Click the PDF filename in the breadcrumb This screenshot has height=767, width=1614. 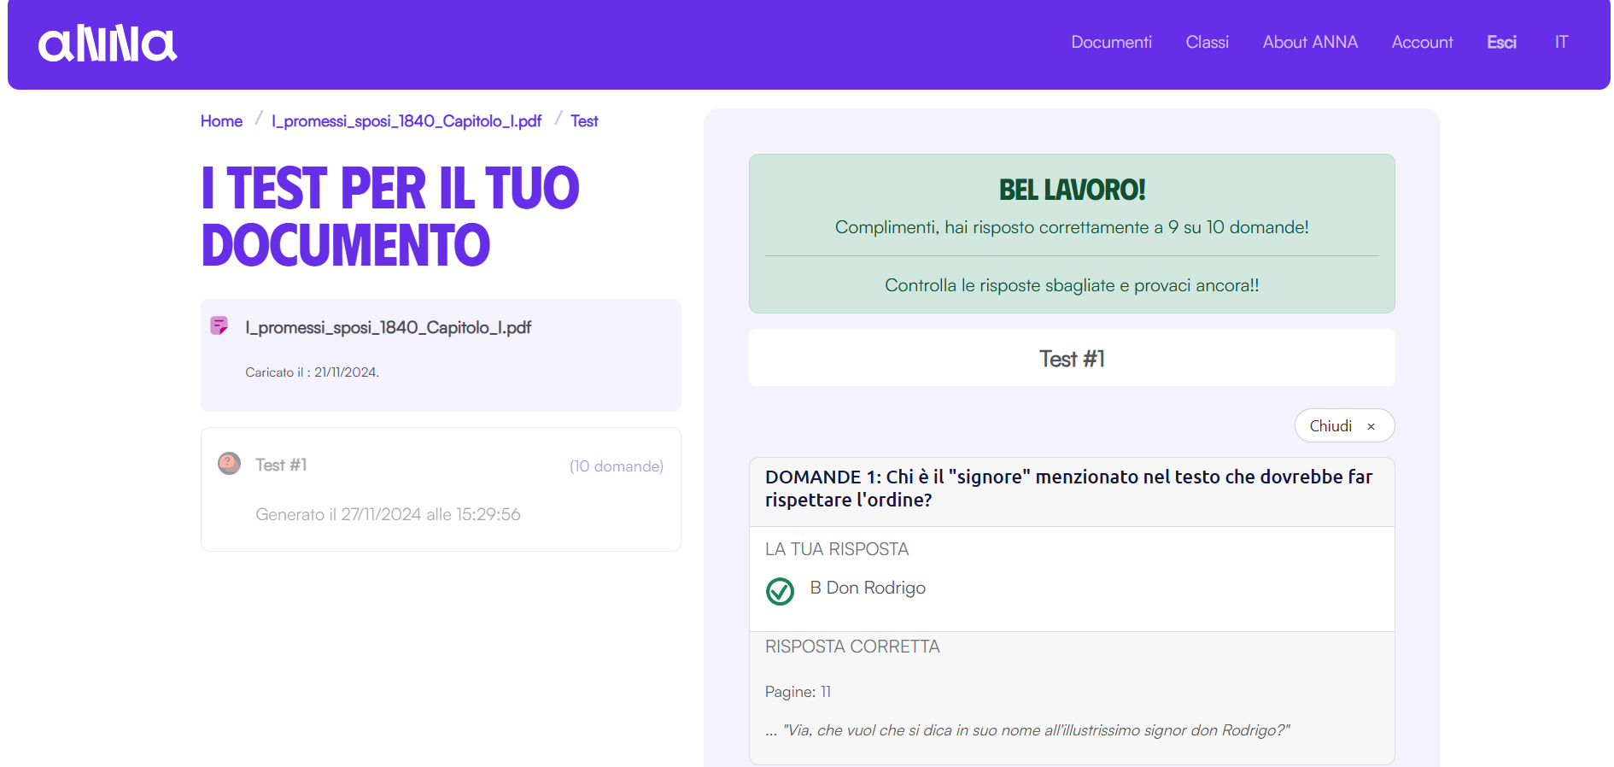click(406, 121)
